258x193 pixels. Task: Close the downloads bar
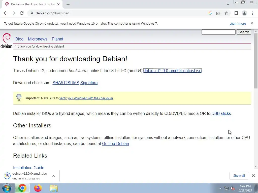pyautogui.click(x=253, y=176)
